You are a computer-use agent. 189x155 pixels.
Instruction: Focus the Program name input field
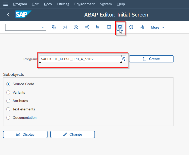click(x=80, y=59)
